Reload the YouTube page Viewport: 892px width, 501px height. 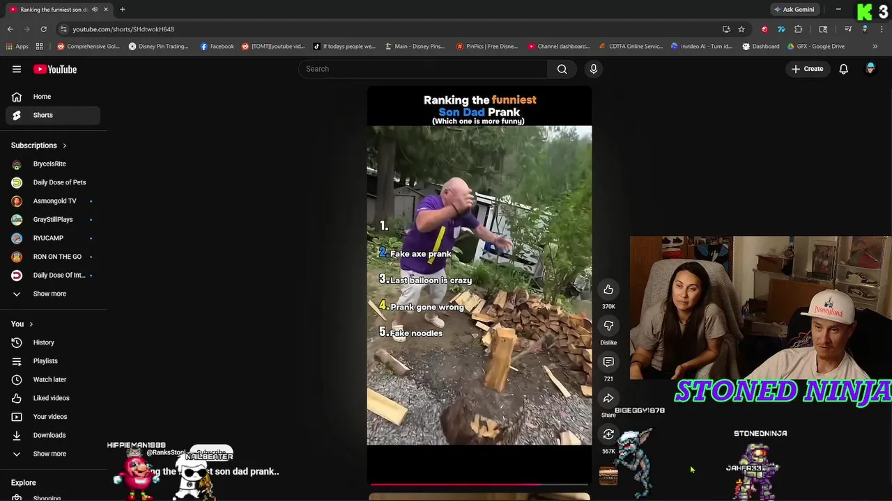coord(43,29)
